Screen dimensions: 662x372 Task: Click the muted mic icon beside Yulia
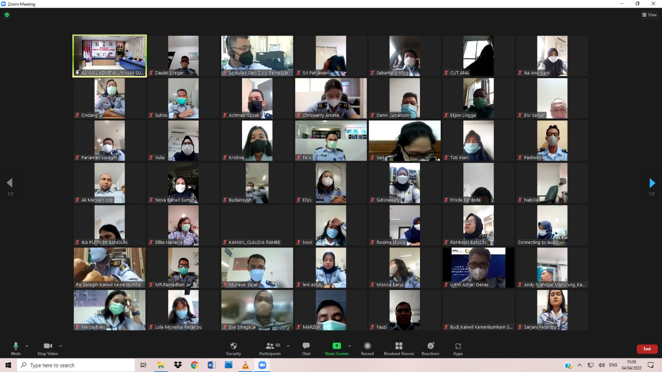151,158
